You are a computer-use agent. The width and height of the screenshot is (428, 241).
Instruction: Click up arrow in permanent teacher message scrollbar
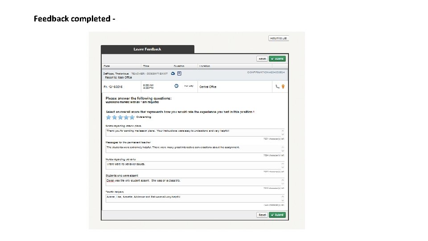[283, 147]
